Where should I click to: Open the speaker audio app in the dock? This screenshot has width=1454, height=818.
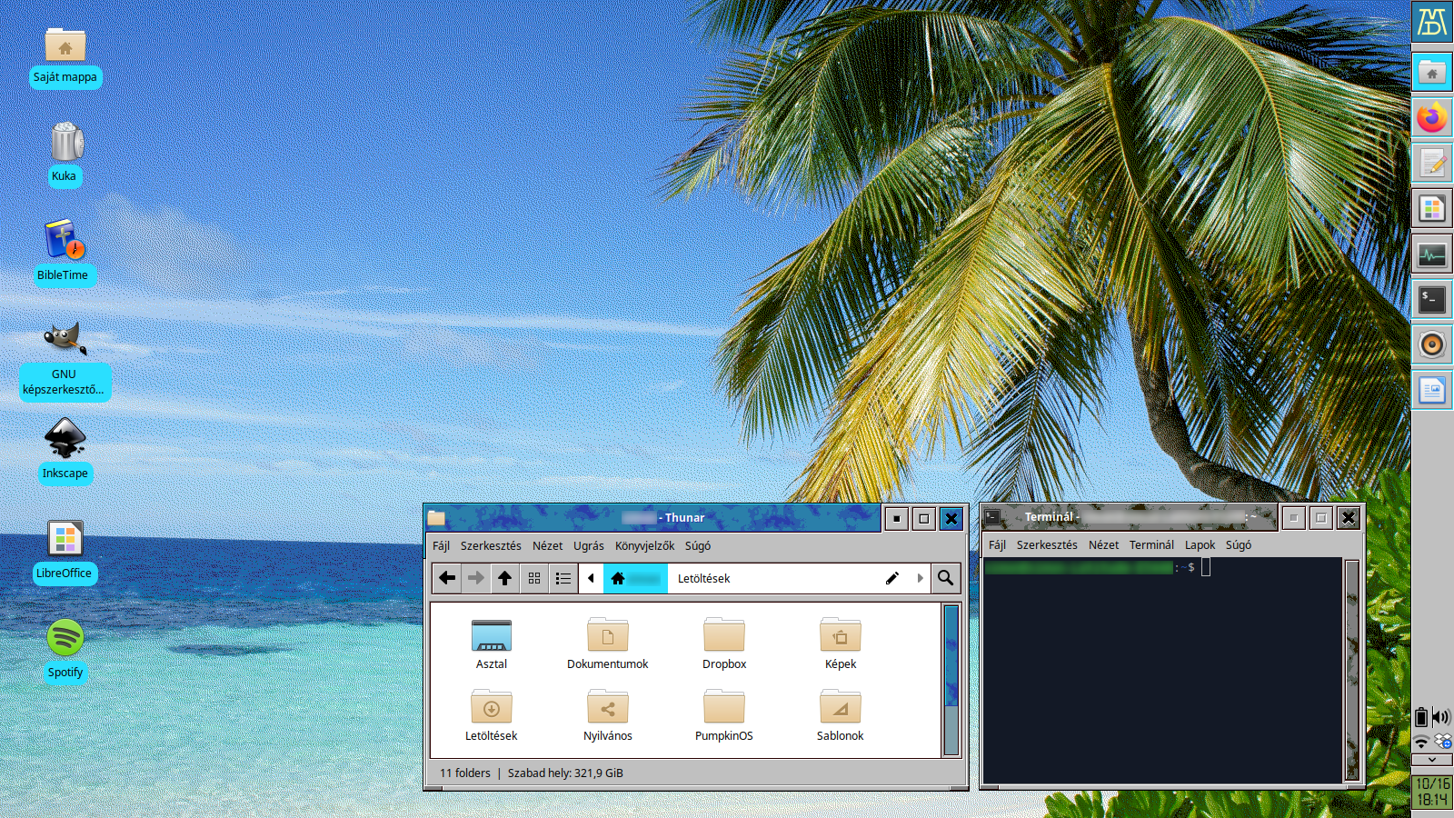1432,344
